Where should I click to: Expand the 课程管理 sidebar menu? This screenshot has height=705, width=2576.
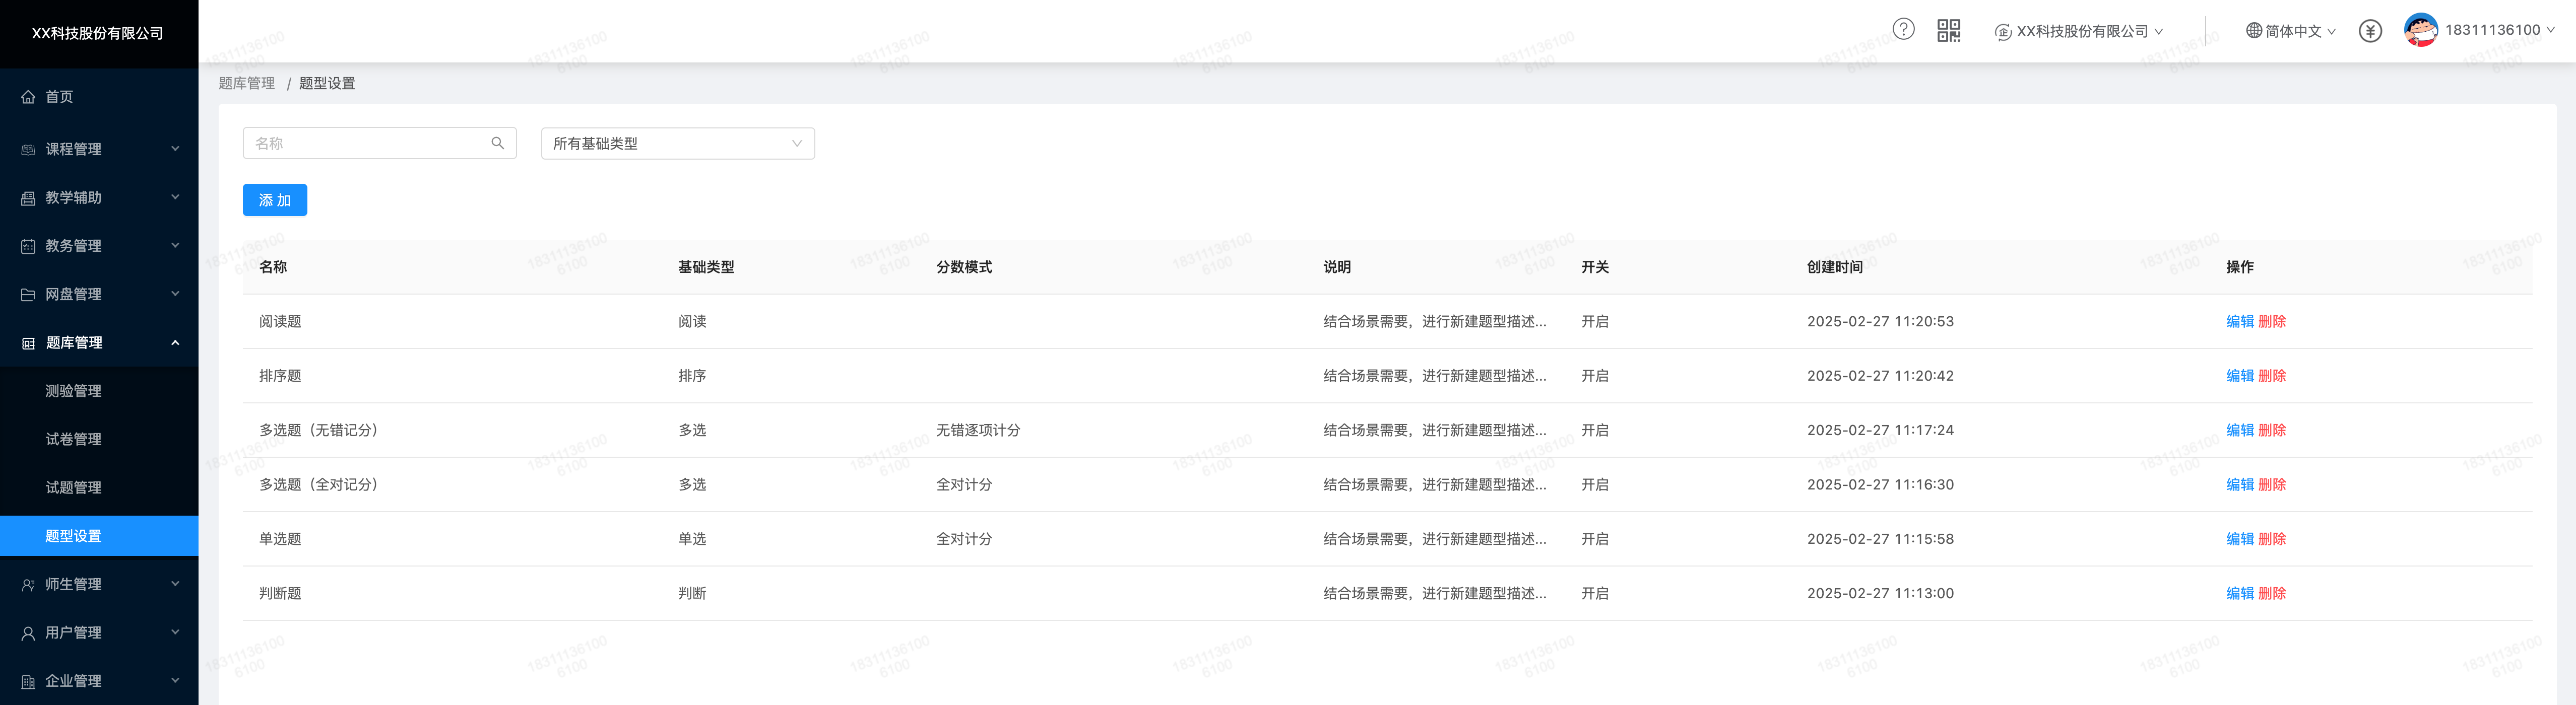pos(99,149)
